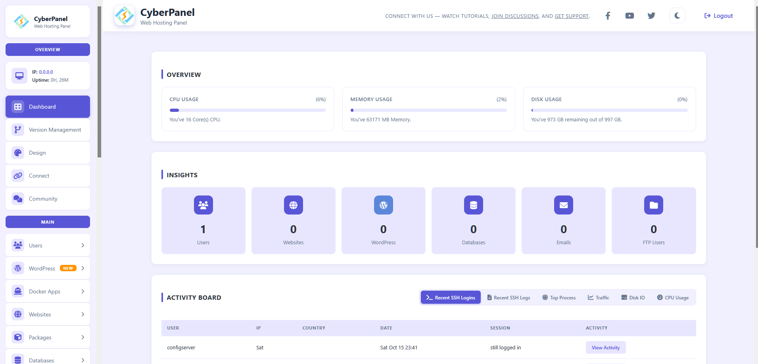Switch to the Top Process tab

(559, 298)
